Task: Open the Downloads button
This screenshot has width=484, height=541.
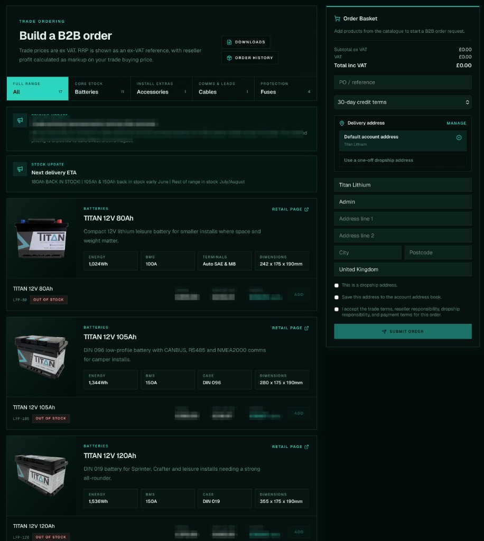Action: pyautogui.click(x=246, y=42)
